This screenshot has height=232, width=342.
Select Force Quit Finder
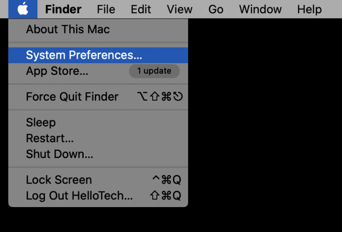(x=72, y=97)
